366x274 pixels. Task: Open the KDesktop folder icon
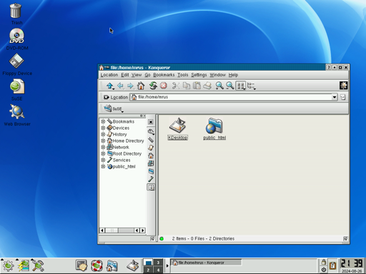[x=177, y=128]
